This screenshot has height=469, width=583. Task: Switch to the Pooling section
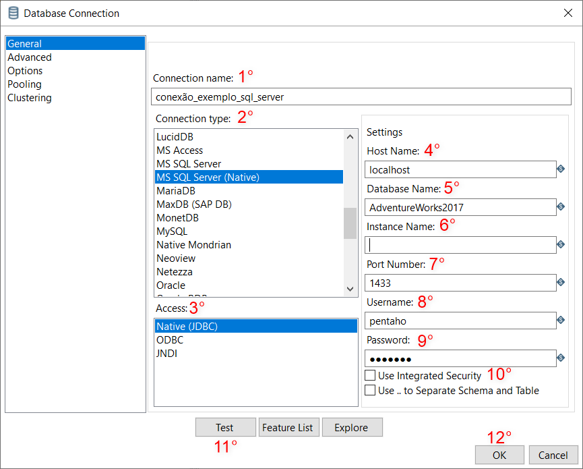(x=24, y=84)
